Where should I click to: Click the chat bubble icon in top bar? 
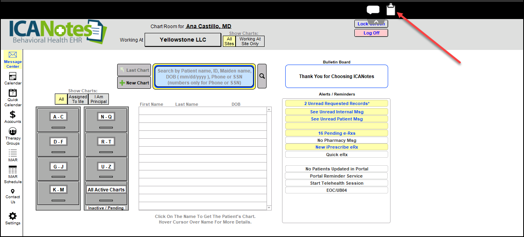pyautogui.click(x=373, y=10)
